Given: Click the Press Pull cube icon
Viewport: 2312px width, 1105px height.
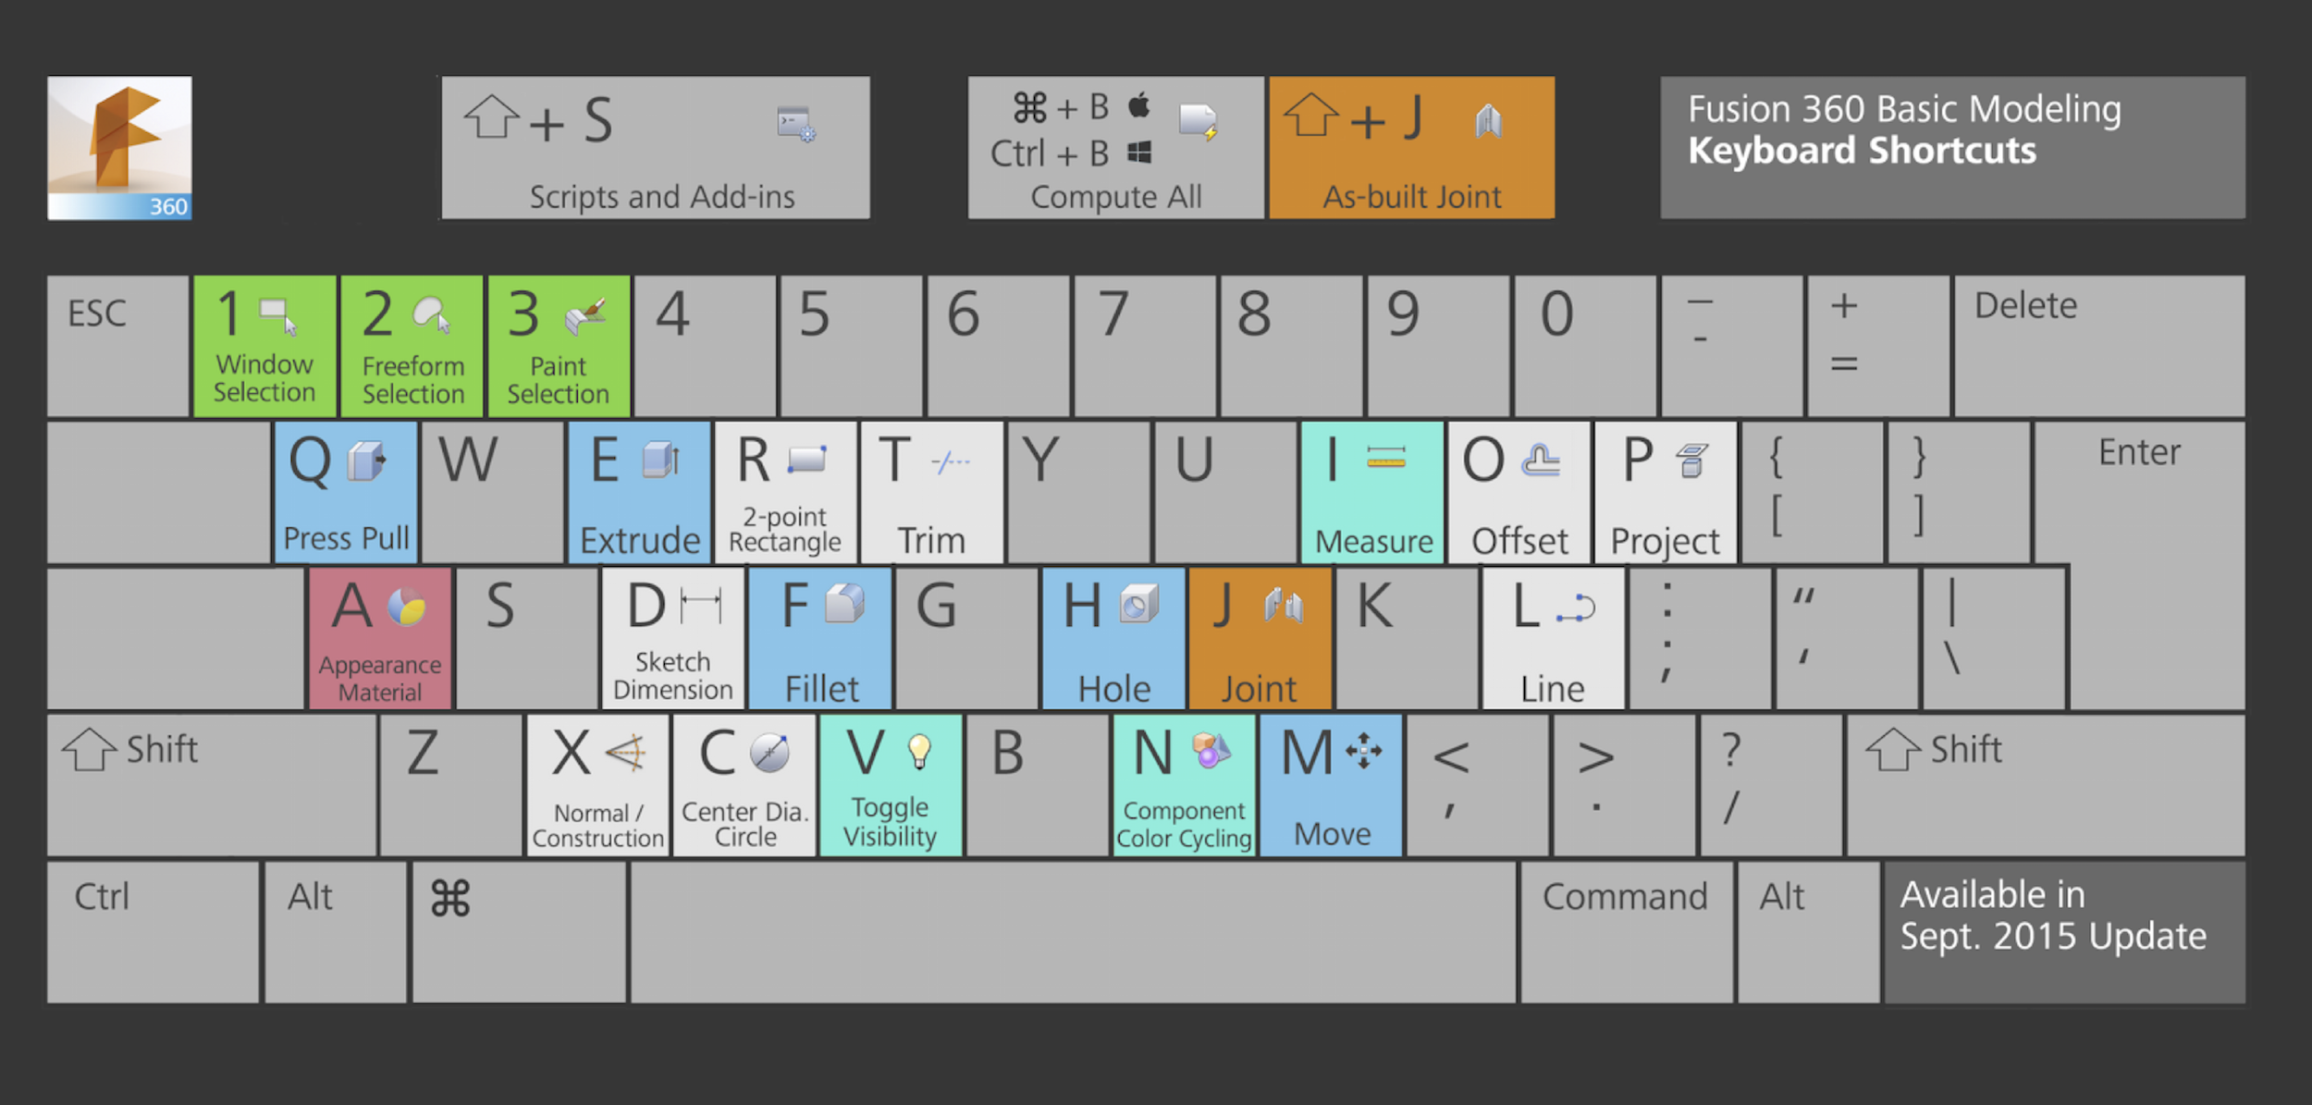Looking at the screenshot, I should [x=366, y=460].
